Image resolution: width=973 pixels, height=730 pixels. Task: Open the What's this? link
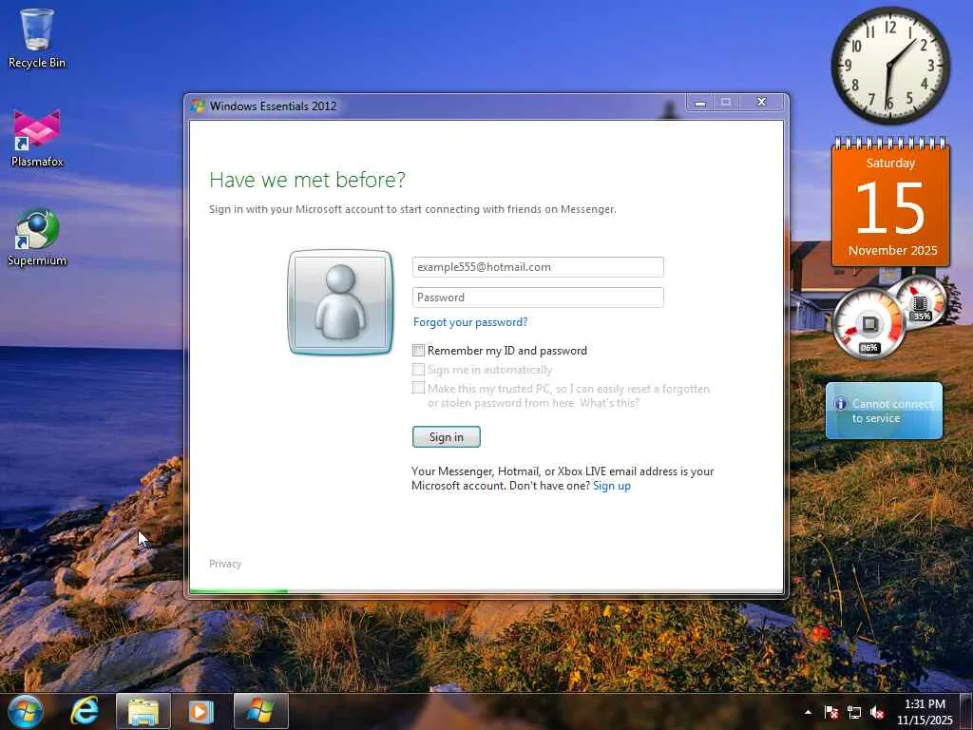609,403
